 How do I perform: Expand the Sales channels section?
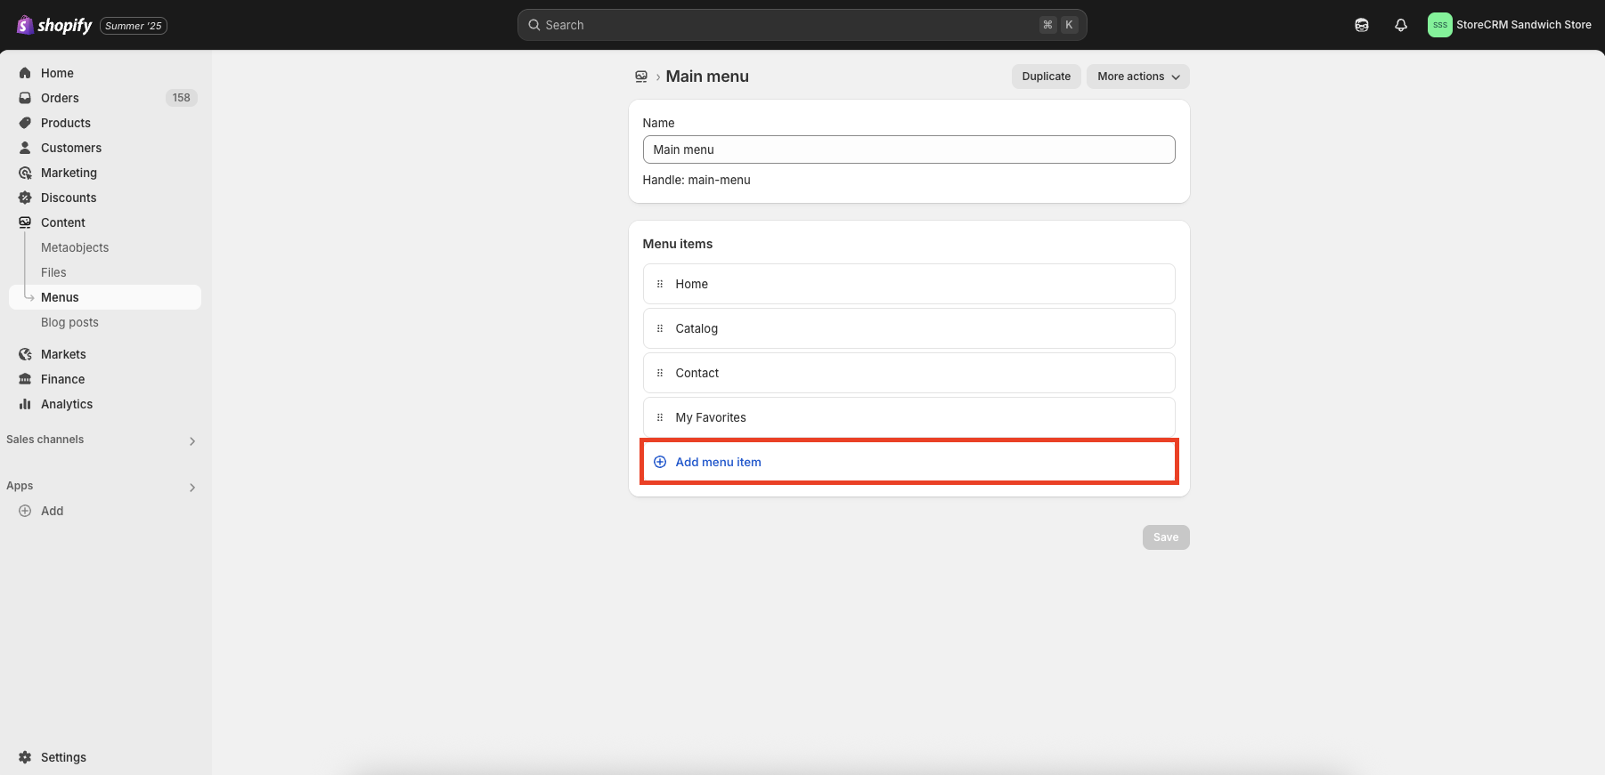pyautogui.click(x=192, y=441)
